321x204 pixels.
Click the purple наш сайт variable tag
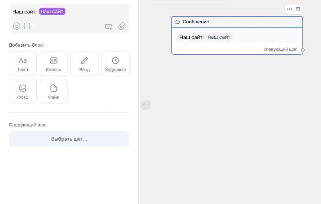[x=52, y=11]
